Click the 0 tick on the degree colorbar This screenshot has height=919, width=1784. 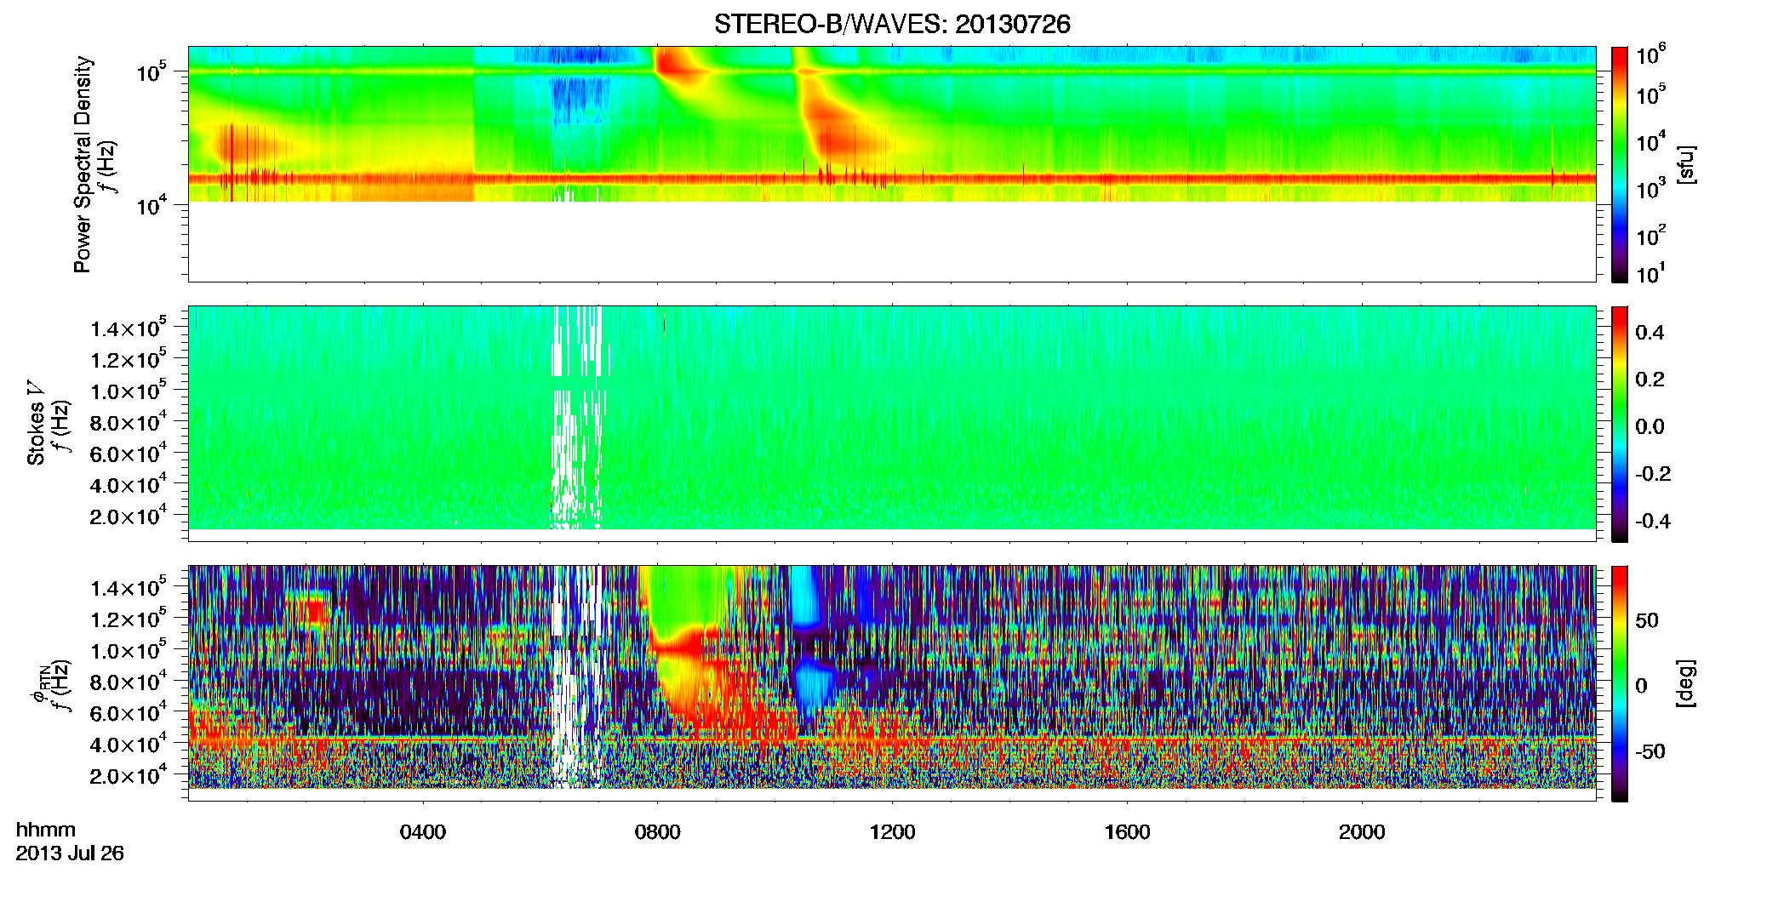pyautogui.click(x=1641, y=686)
